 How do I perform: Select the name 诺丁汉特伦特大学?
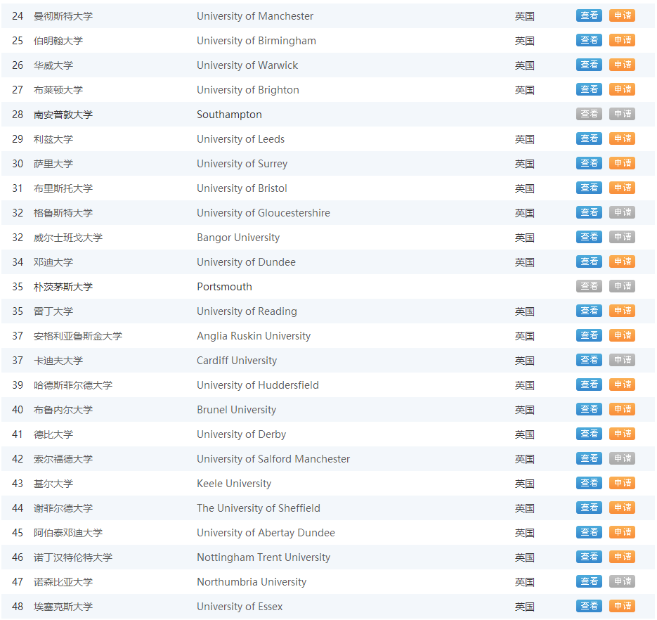point(73,557)
